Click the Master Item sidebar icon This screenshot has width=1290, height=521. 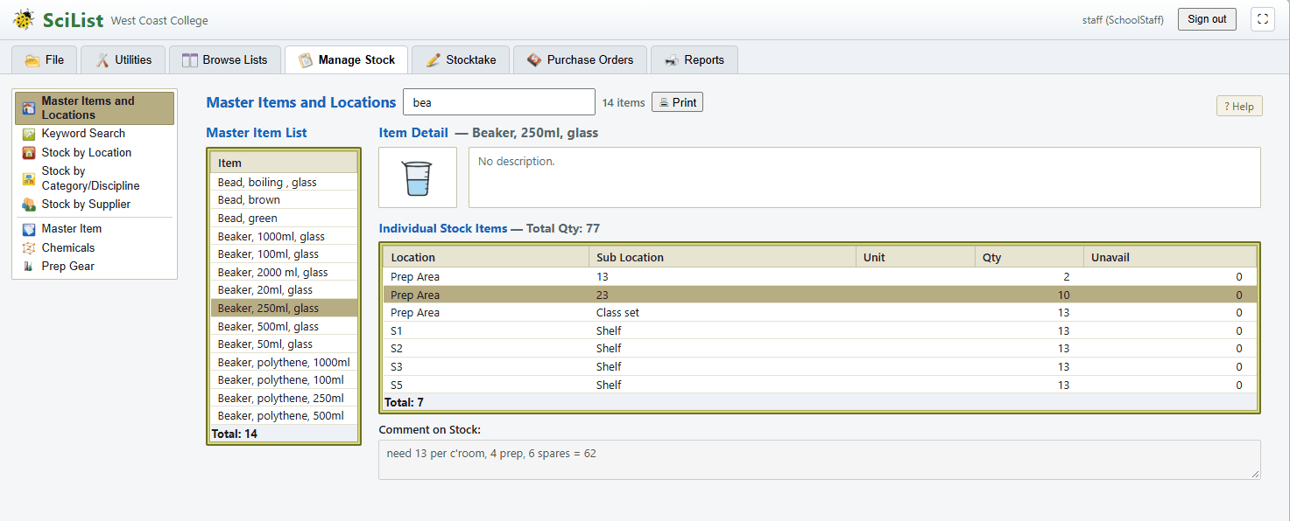click(x=29, y=229)
